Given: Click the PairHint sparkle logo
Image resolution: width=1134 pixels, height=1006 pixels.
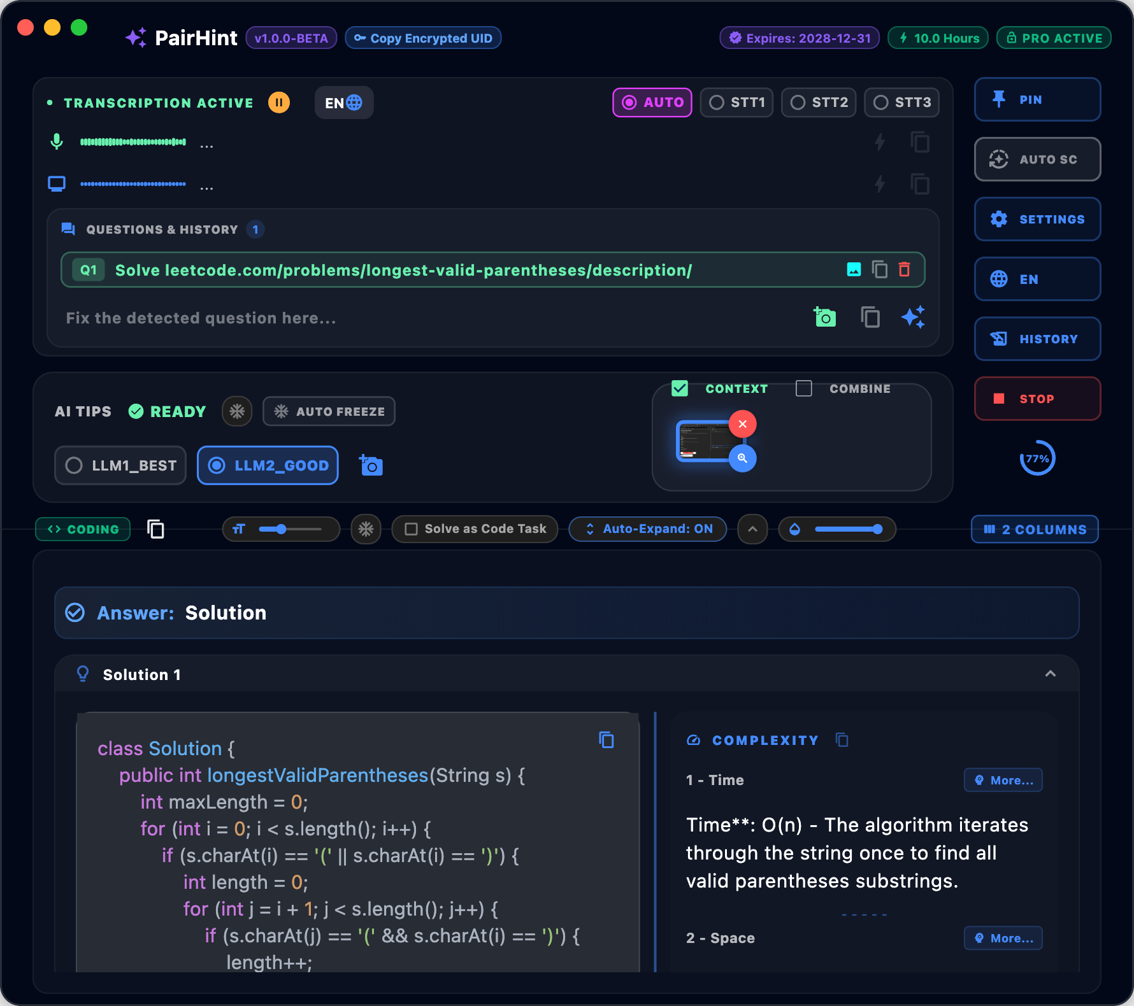Looking at the screenshot, I should pos(136,38).
